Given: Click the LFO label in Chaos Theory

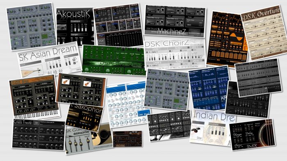Looking at the screenshot, I should (x=41, y=129).
